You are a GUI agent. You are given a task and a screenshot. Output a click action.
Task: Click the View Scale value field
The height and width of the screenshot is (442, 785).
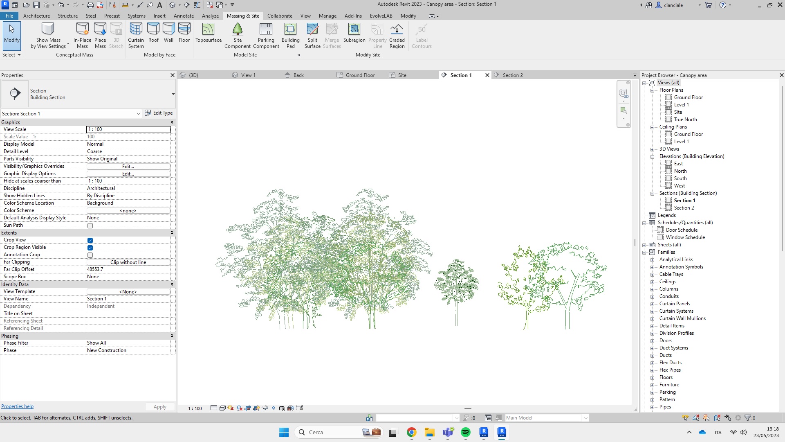128,129
